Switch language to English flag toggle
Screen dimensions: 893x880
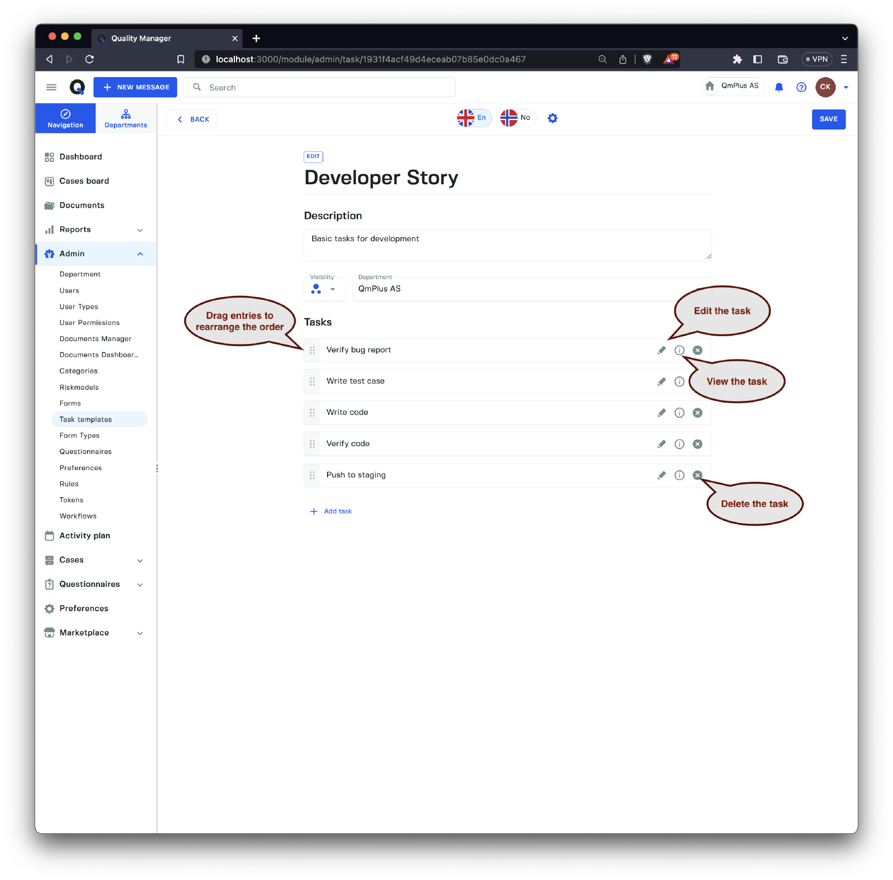click(473, 118)
